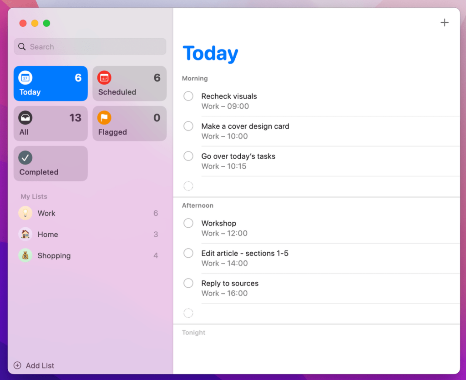Click the lightbulb icon next to the Work list
The width and height of the screenshot is (466, 380).
click(x=25, y=213)
